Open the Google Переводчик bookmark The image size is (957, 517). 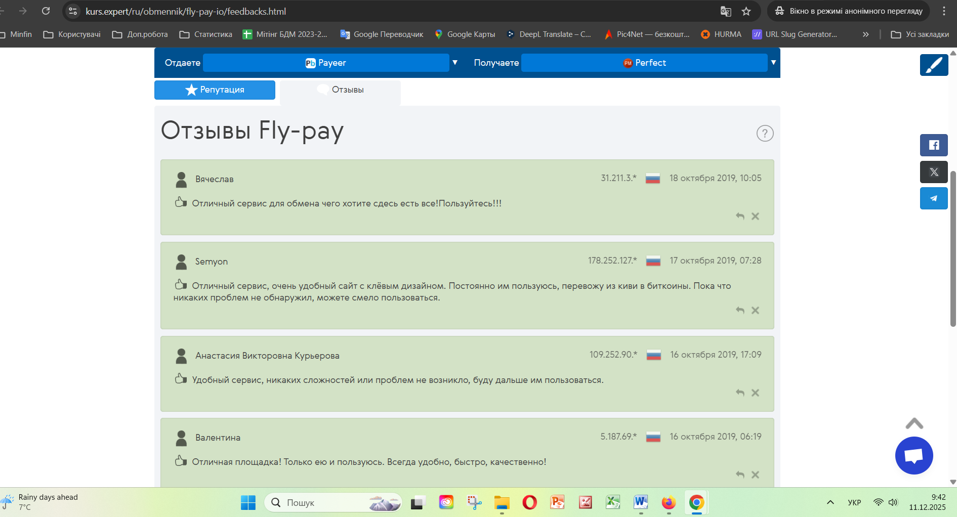382,34
